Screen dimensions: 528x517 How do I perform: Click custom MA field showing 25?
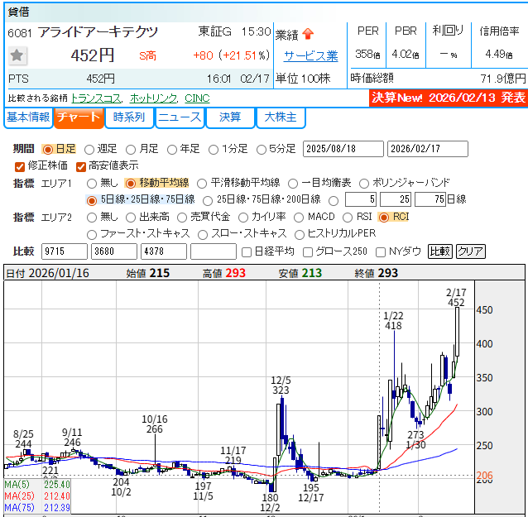coord(396,199)
